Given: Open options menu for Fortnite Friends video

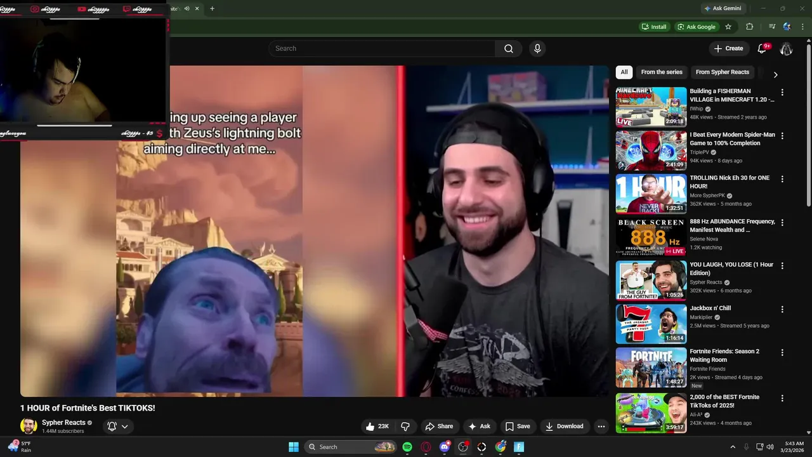Looking at the screenshot, I should click(782, 352).
